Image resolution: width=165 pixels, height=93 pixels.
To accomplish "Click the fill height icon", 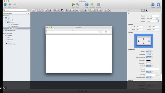I will point(86,10).
